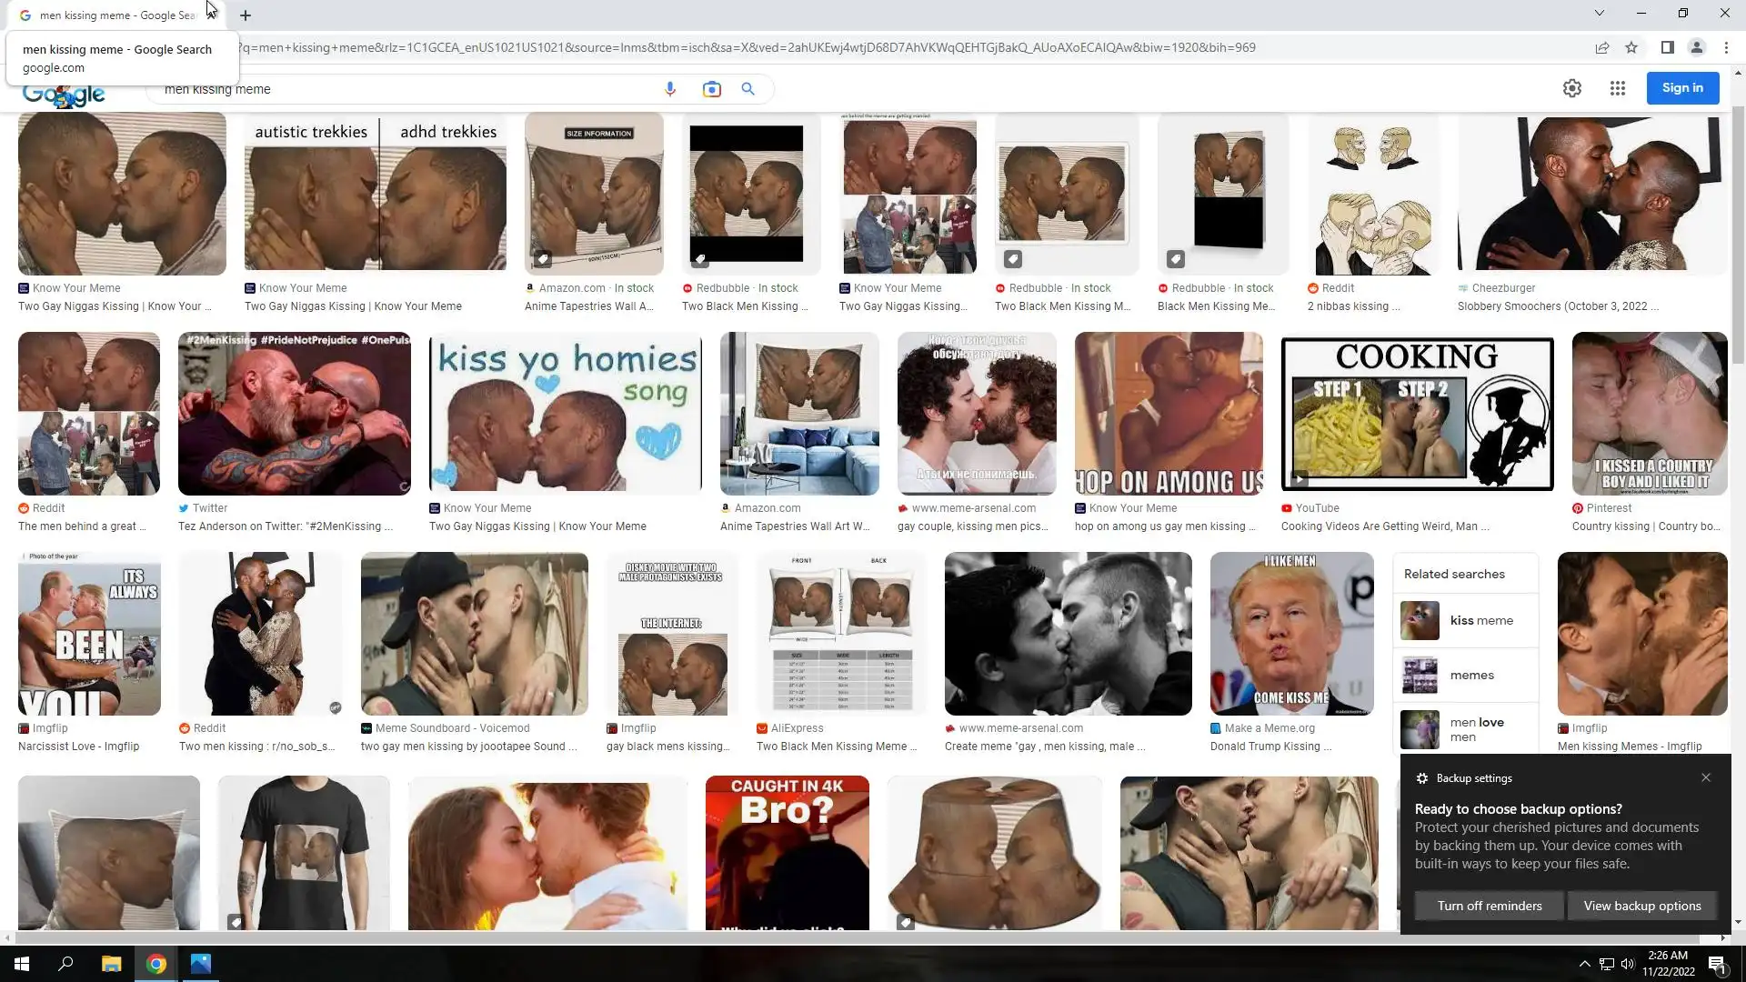1746x982 pixels.
Task: Open Chrome side panel icon
Action: tap(1667, 47)
